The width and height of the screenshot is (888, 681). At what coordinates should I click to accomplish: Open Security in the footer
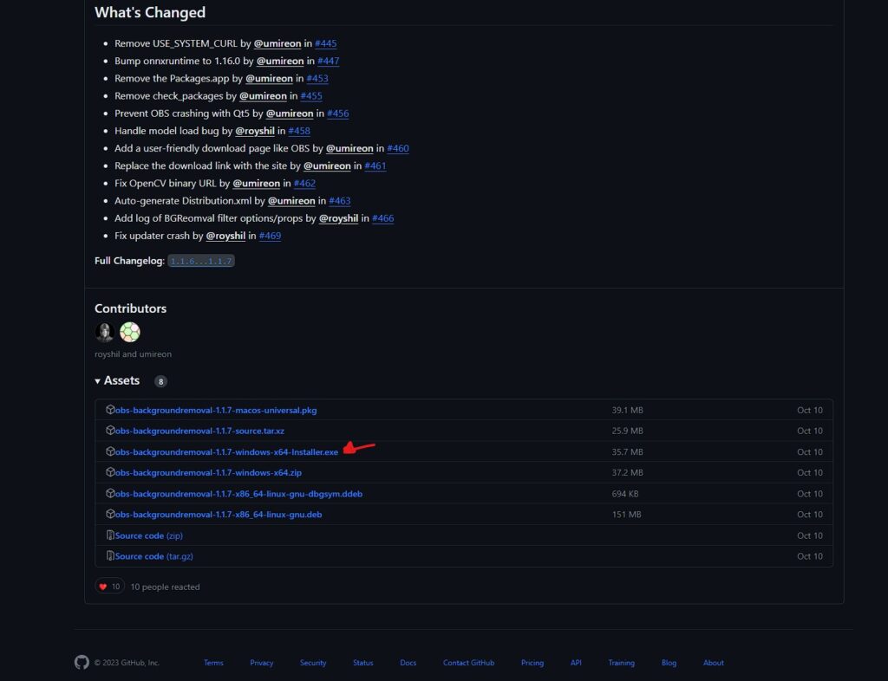pyautogui.click(x=313, y=663)
